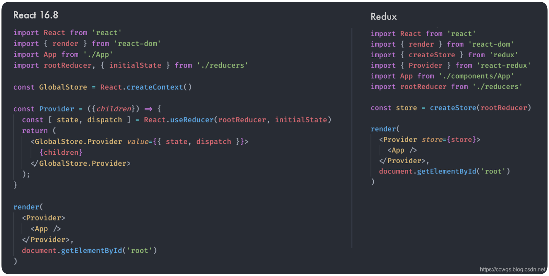This screenshot has height=276, width=549.
Task: Click the closing "</GlobalStore.Provider>" tag
Action: pos(81,163)
